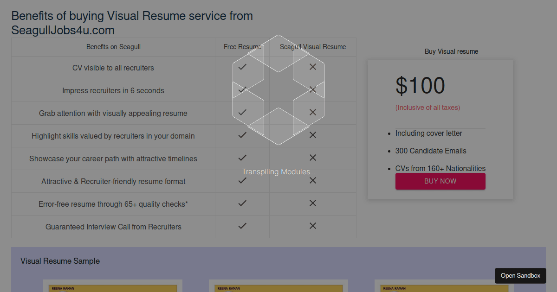
Task: Click cross icon in Showcase career path row
Action: (312, 158)
